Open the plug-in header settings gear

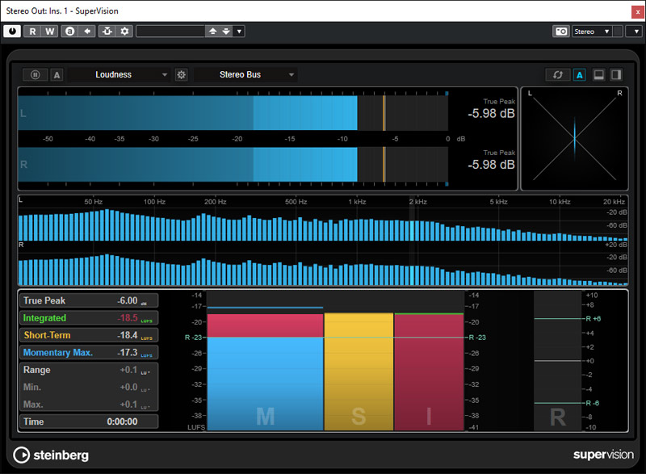pos(124,31)
